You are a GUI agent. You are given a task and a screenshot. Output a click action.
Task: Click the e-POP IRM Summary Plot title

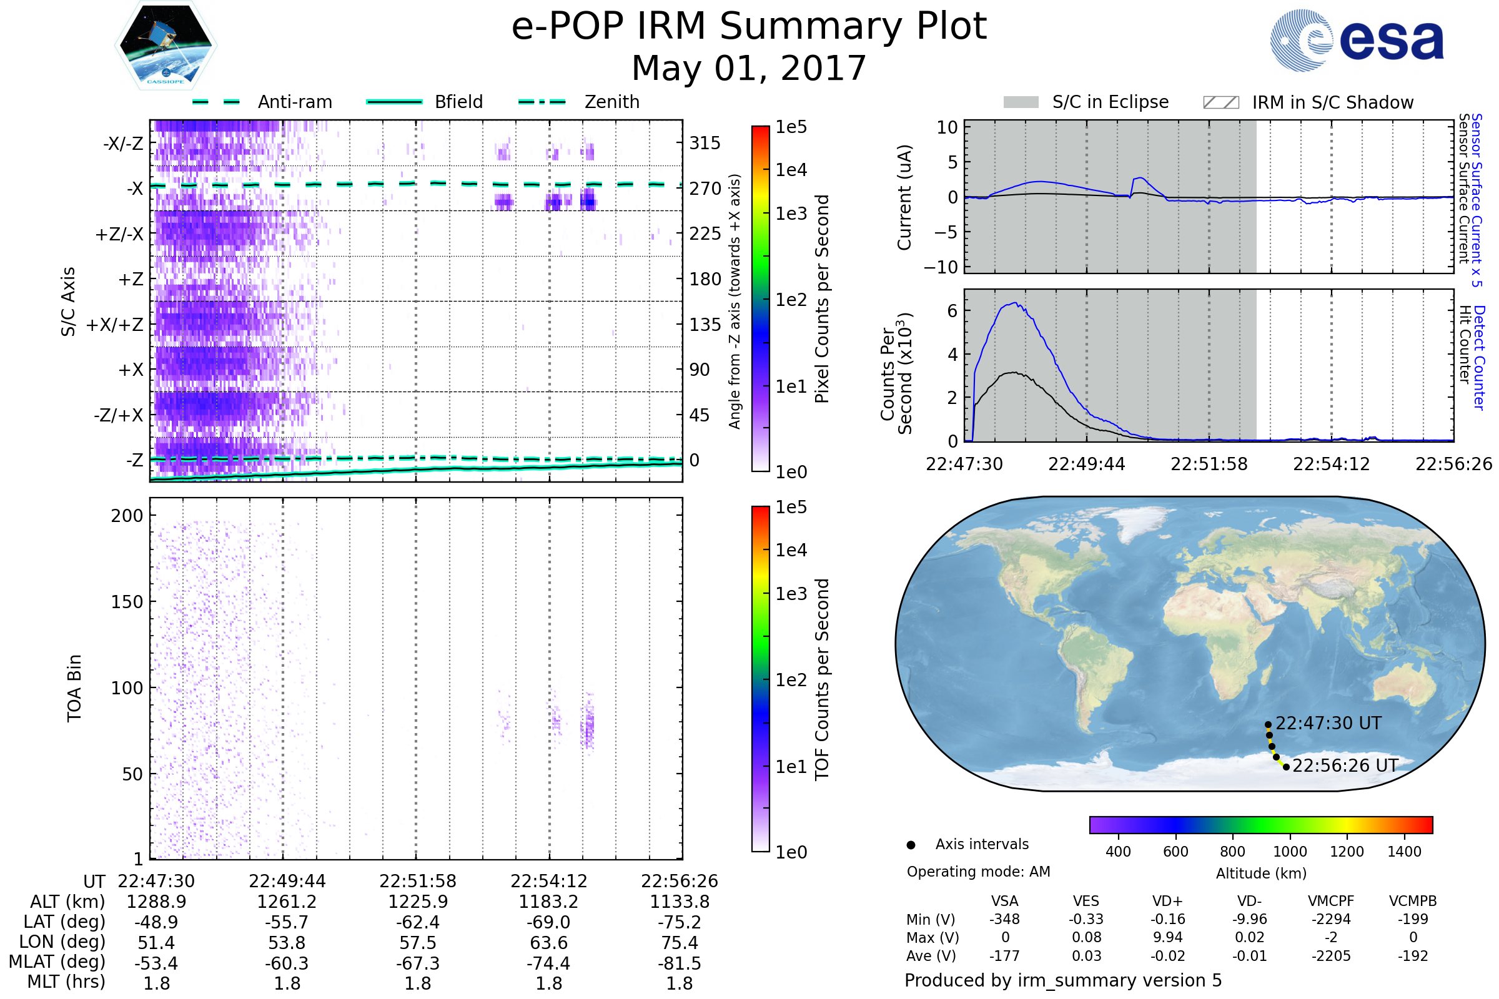749,27
